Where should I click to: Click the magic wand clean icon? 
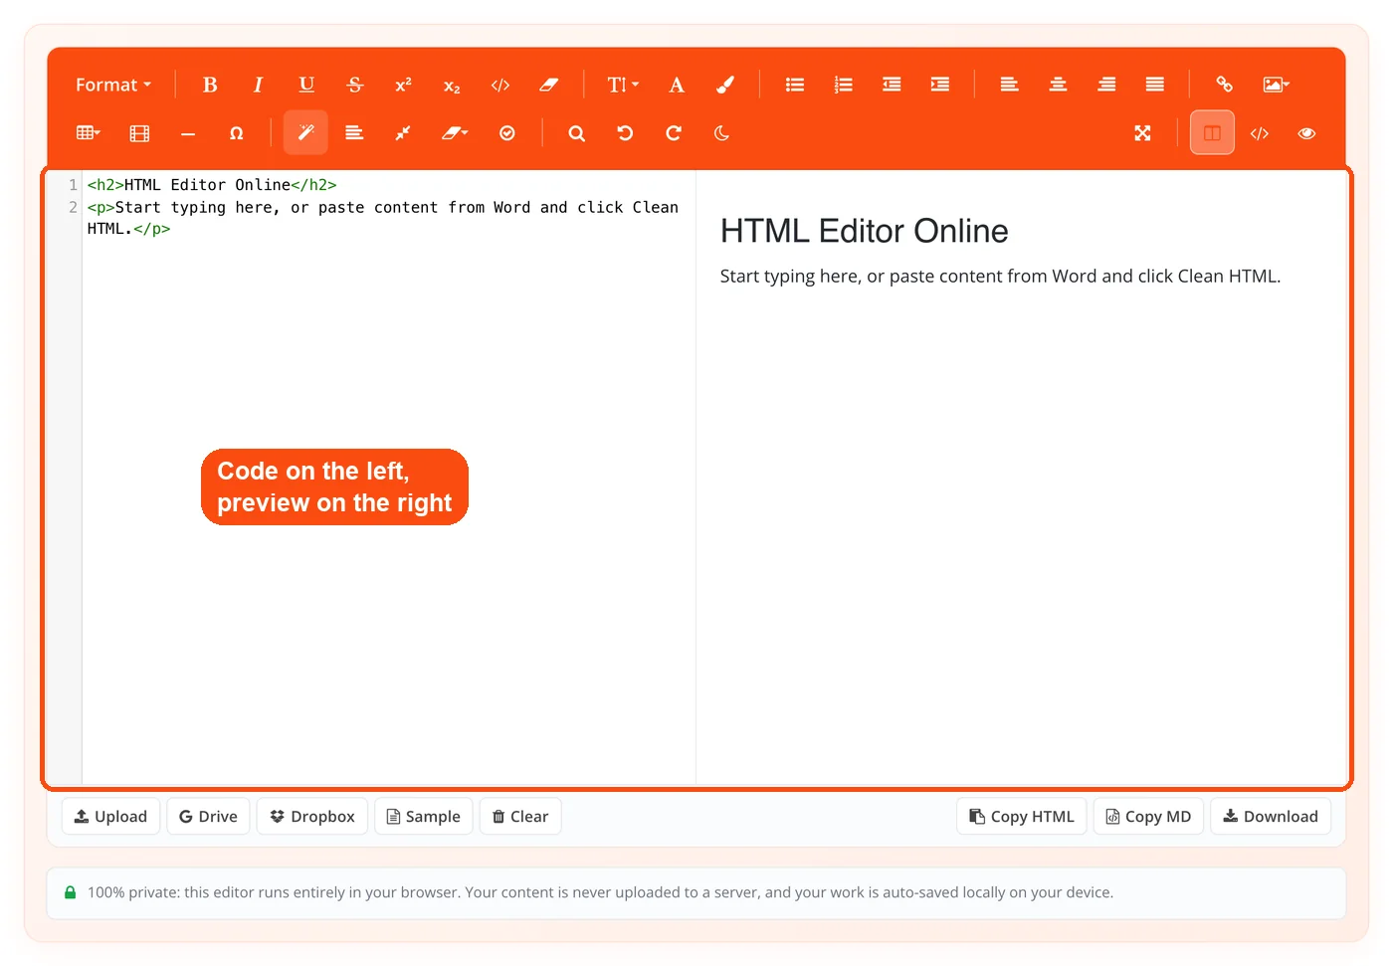(305, 133)
